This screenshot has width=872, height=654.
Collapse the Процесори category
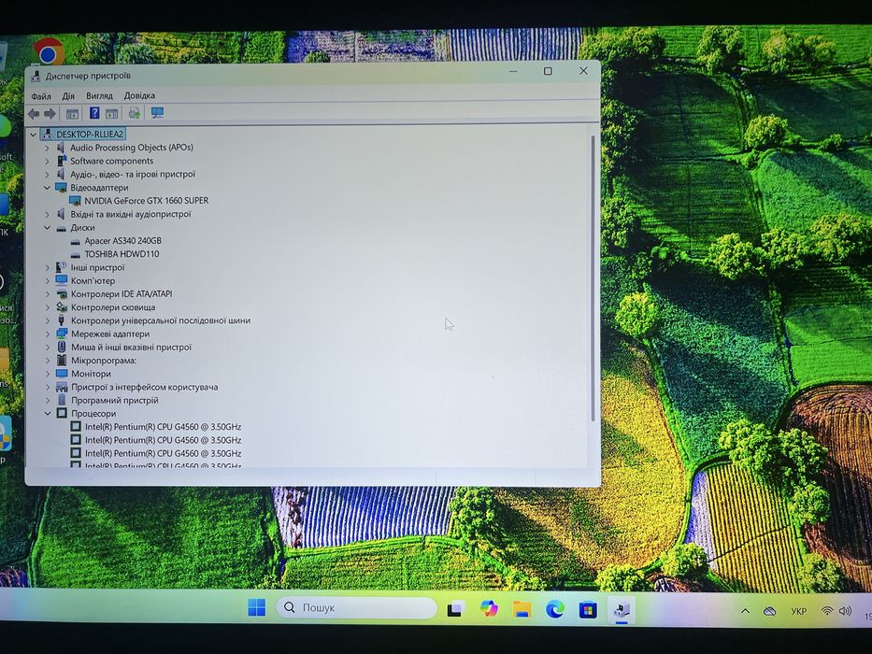48,414
